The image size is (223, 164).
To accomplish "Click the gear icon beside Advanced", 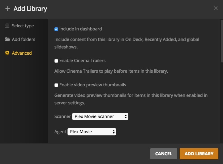I will coord(7,53).
